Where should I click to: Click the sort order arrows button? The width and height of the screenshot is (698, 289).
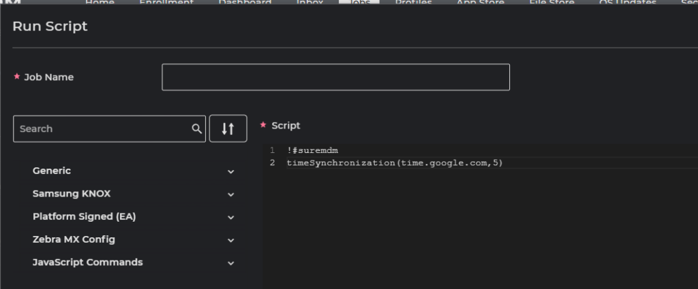pos(228,129)
